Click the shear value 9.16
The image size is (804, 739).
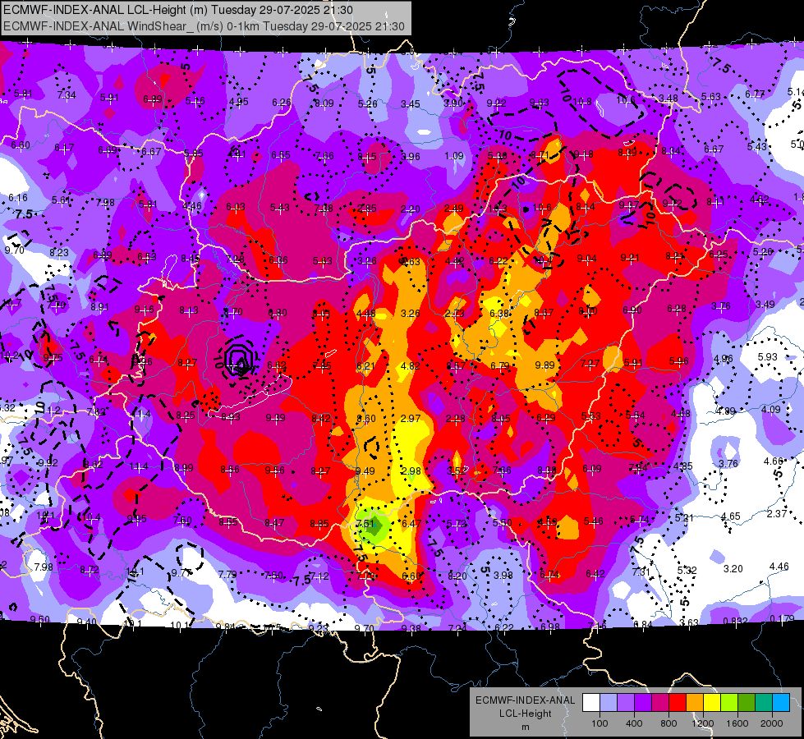point(144,310)
